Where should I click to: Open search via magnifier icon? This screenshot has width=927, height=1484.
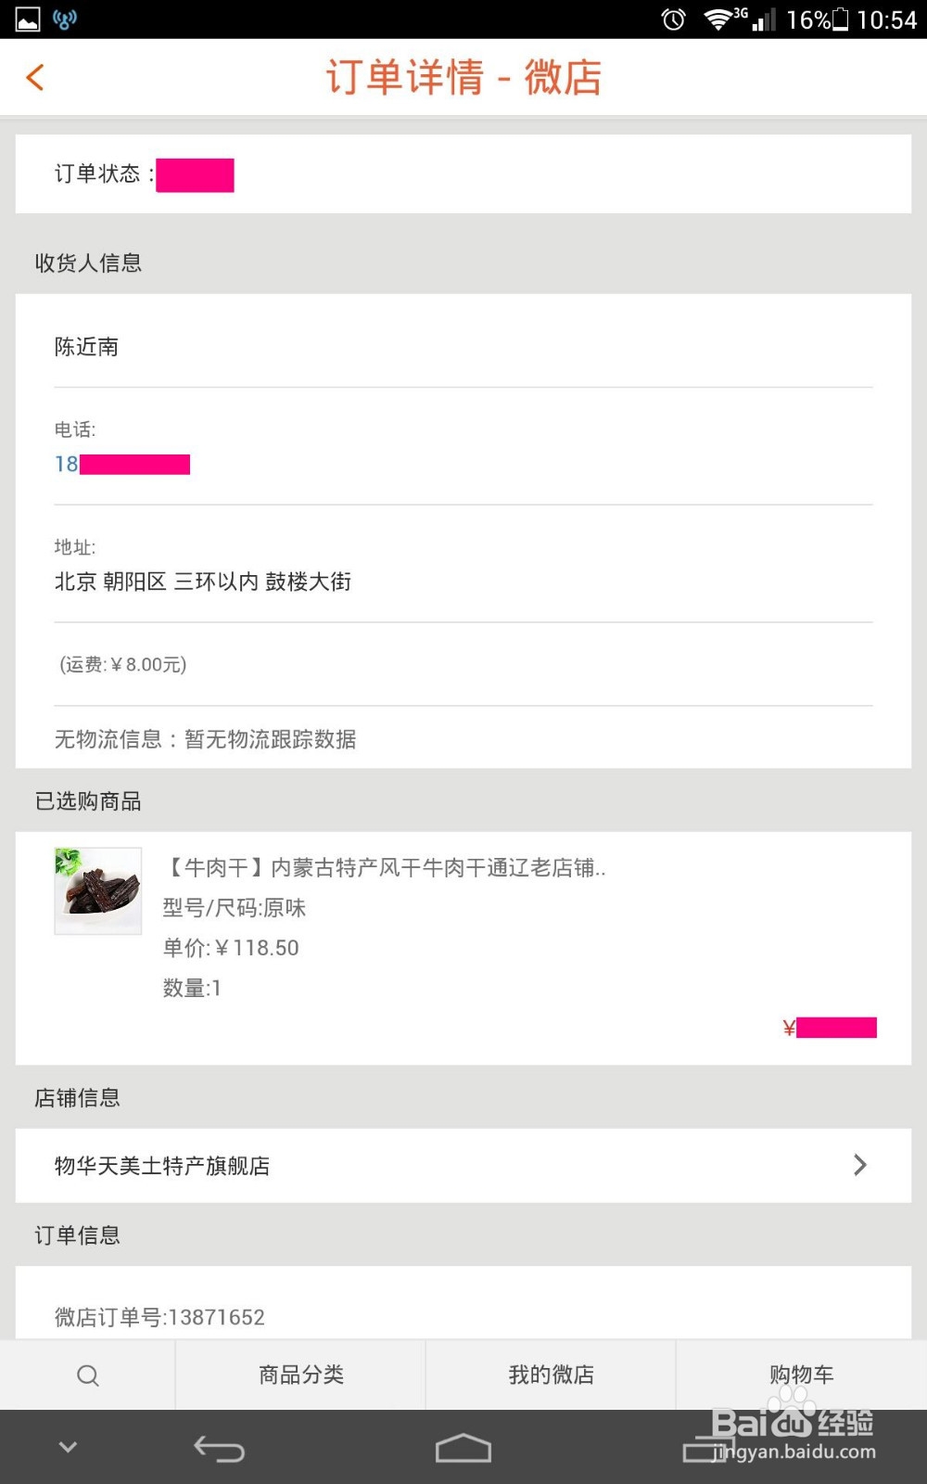pyautogui.click(x=88, y=1375)
